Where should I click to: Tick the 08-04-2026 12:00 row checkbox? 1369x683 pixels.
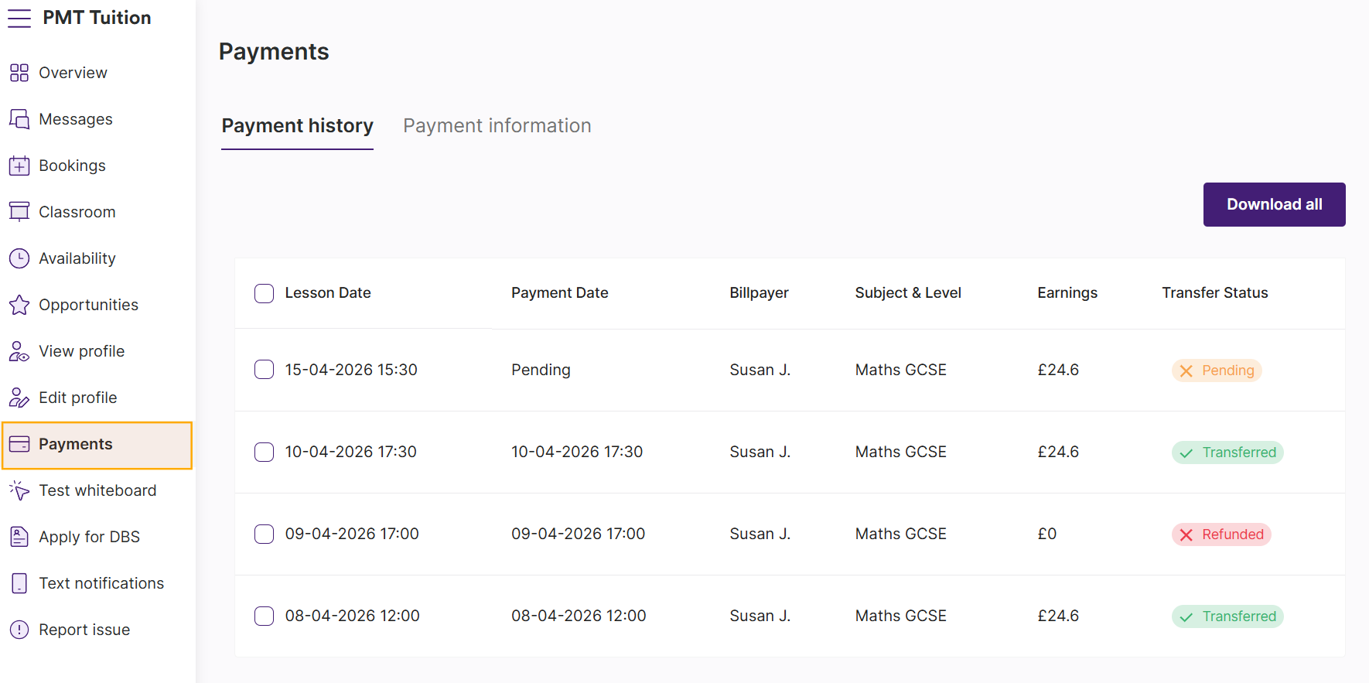tap(264, 616)
